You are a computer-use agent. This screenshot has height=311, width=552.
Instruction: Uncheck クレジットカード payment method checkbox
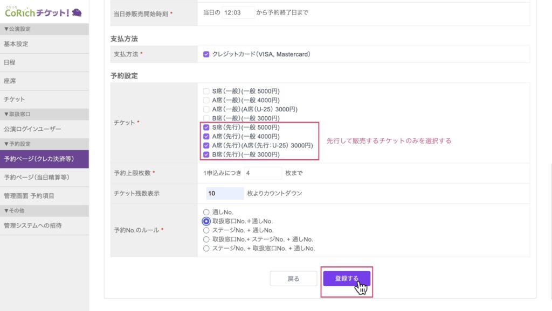206,54
